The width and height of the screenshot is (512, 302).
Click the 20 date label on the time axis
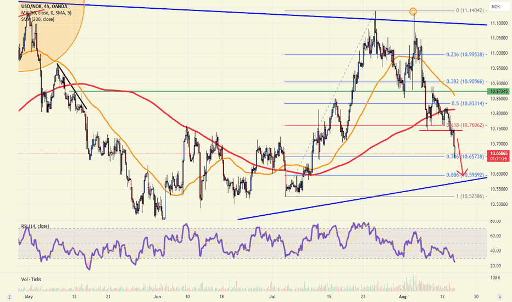[476, 297]
